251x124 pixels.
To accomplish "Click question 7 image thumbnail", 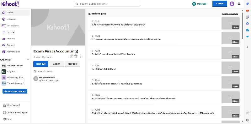I will [x=231, y=112].
